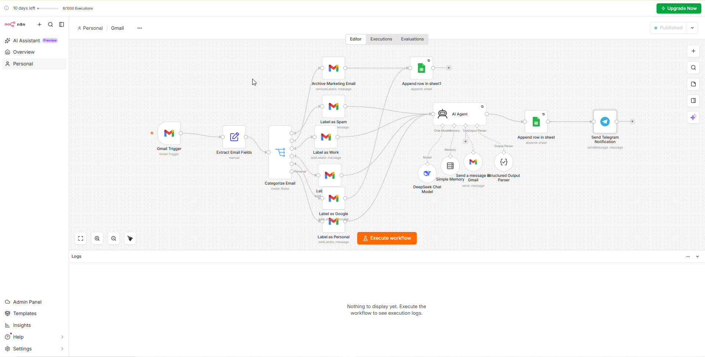Image resolution: width=705 pixels, height=357 pixels.
Task: Zoom in on the canvas
Action: click(97, 239)
